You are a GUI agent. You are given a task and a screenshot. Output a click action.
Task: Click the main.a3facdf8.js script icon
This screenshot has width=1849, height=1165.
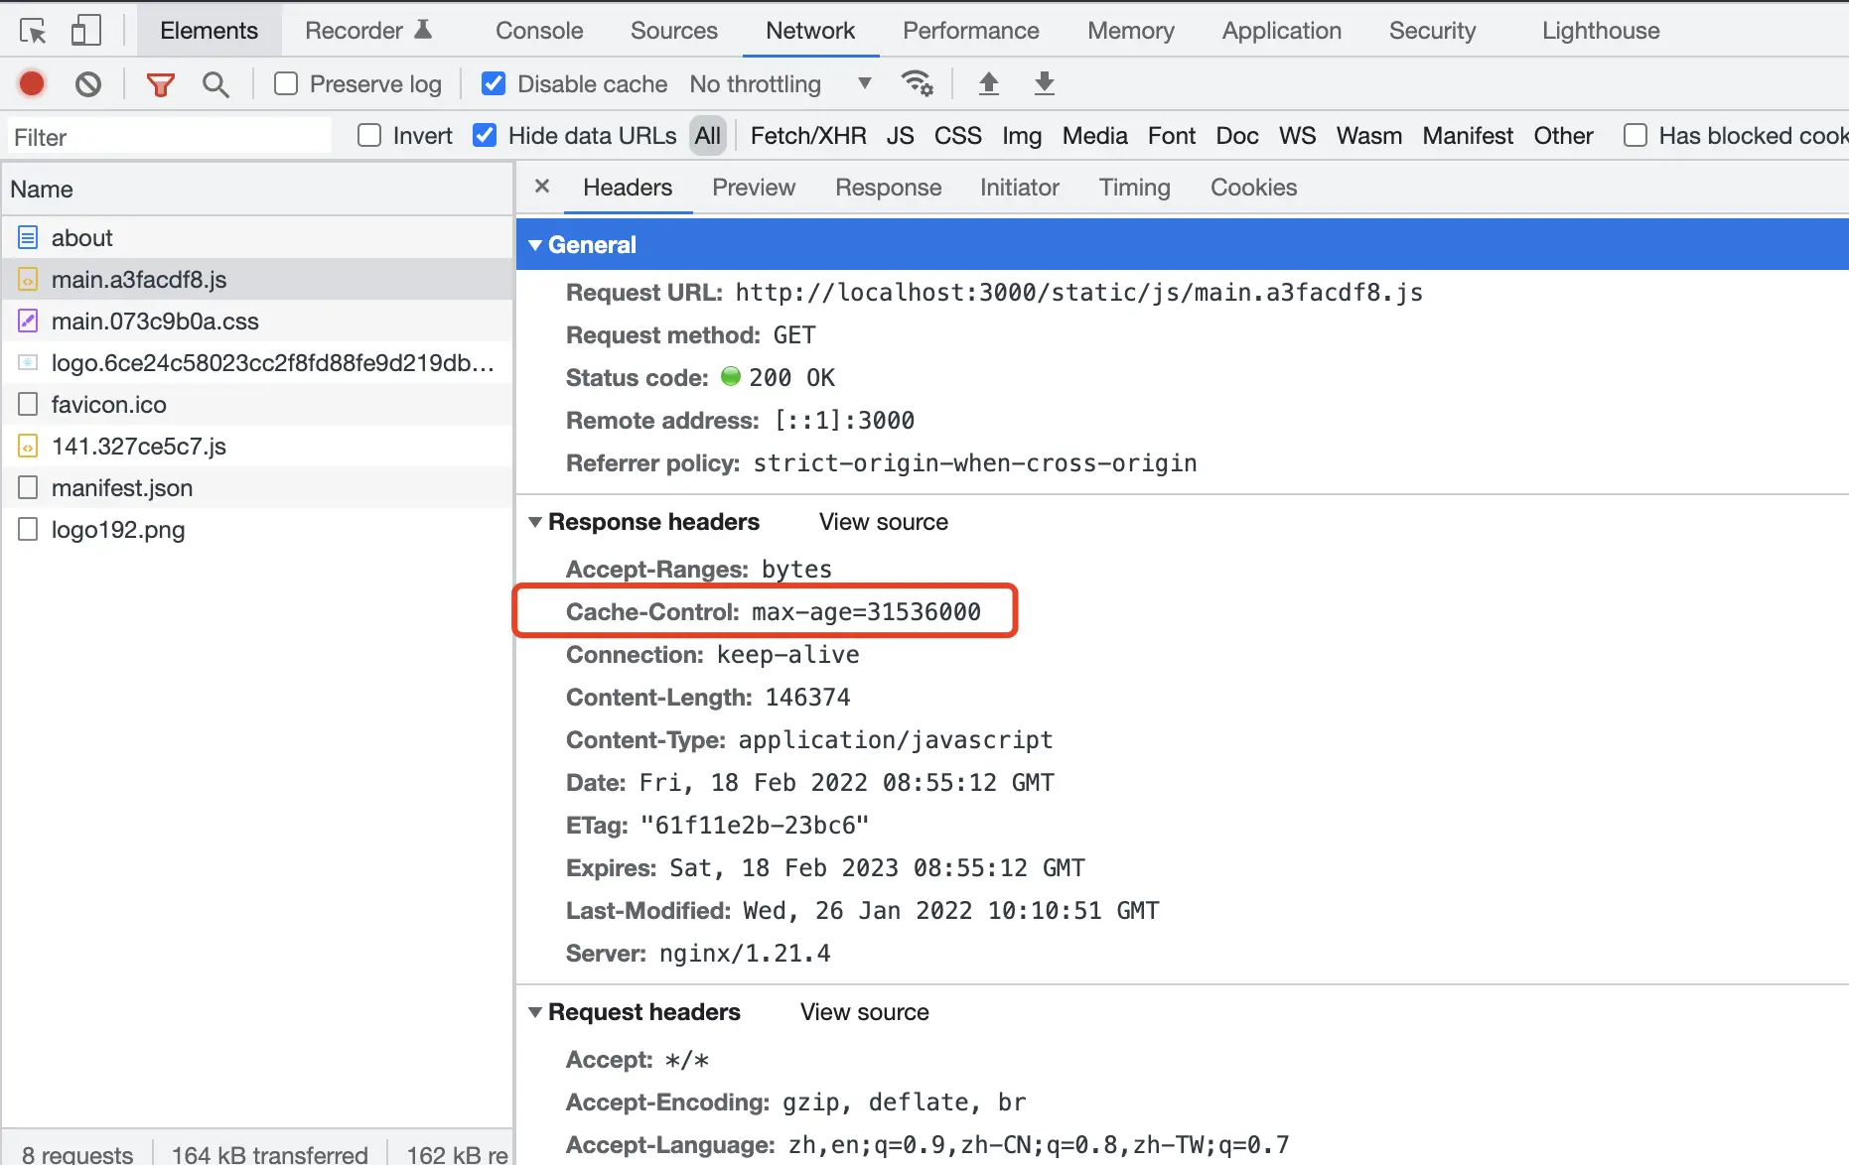[x=28, y=280]
